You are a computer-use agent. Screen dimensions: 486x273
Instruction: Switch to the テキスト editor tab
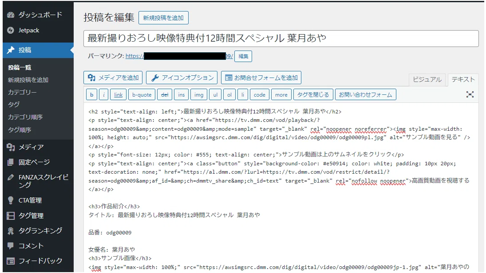(463, 79)
